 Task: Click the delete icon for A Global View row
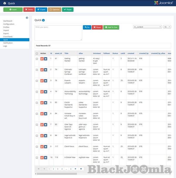(45, 157)
